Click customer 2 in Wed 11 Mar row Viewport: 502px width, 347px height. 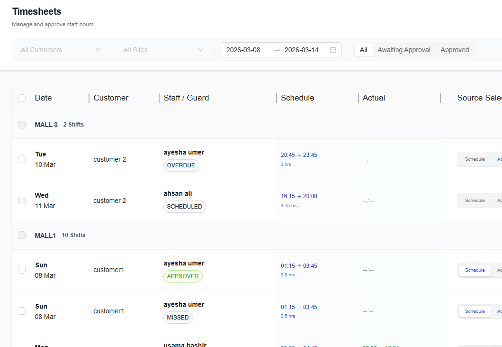click(x=110, y=201)
